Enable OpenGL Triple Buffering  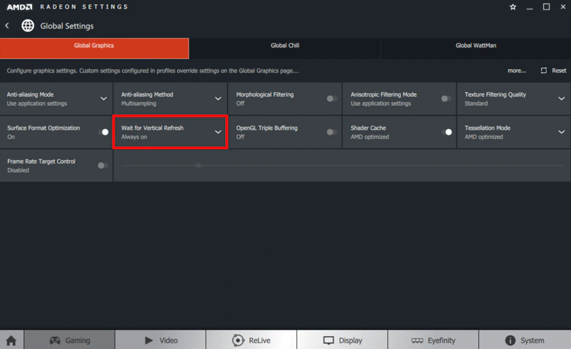pyautogui.click(x=332, y=132)
